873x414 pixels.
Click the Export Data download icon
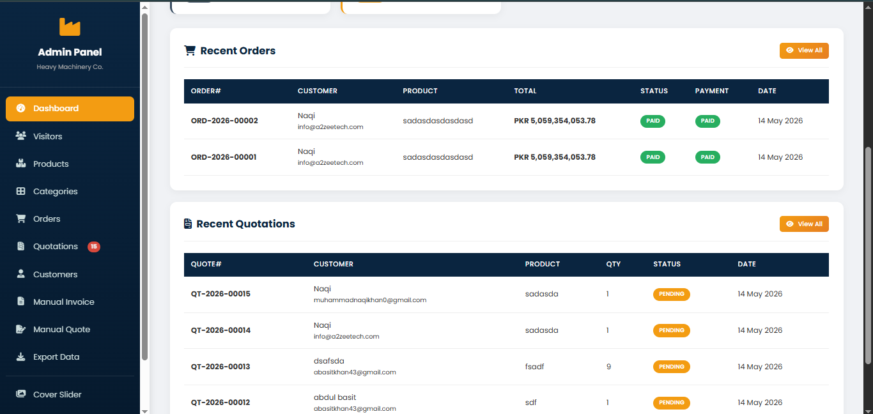(x=20, y=356)
